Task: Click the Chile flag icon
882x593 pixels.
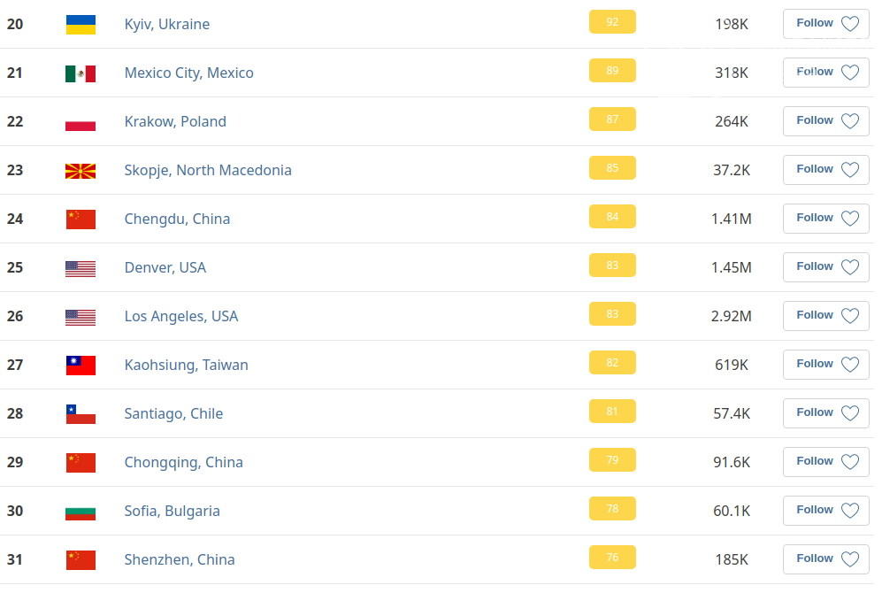Action: tap(81, 414)
